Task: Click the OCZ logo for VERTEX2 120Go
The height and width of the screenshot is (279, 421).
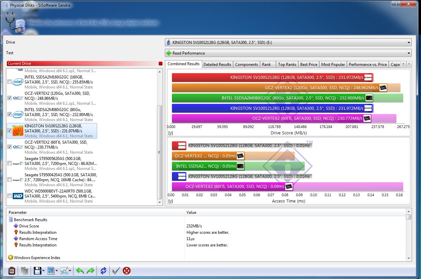Action: pos(18,98)
